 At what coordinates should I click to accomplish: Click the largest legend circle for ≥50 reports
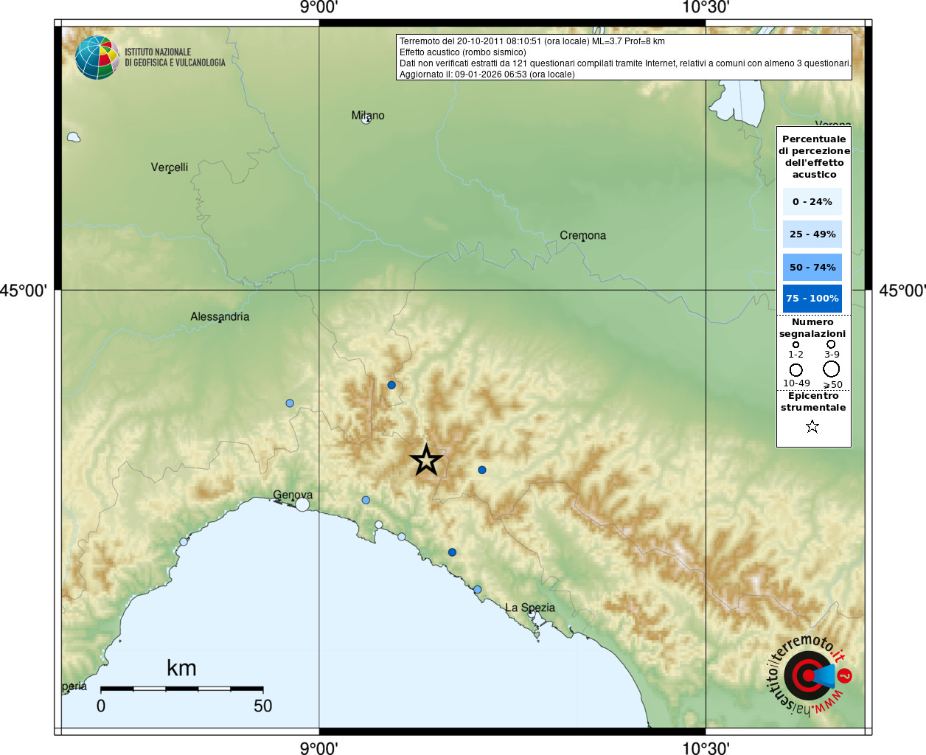tap(832, 369)
